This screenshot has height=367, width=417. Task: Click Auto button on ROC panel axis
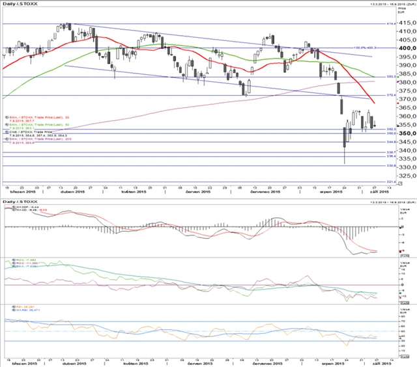(405, 303)
